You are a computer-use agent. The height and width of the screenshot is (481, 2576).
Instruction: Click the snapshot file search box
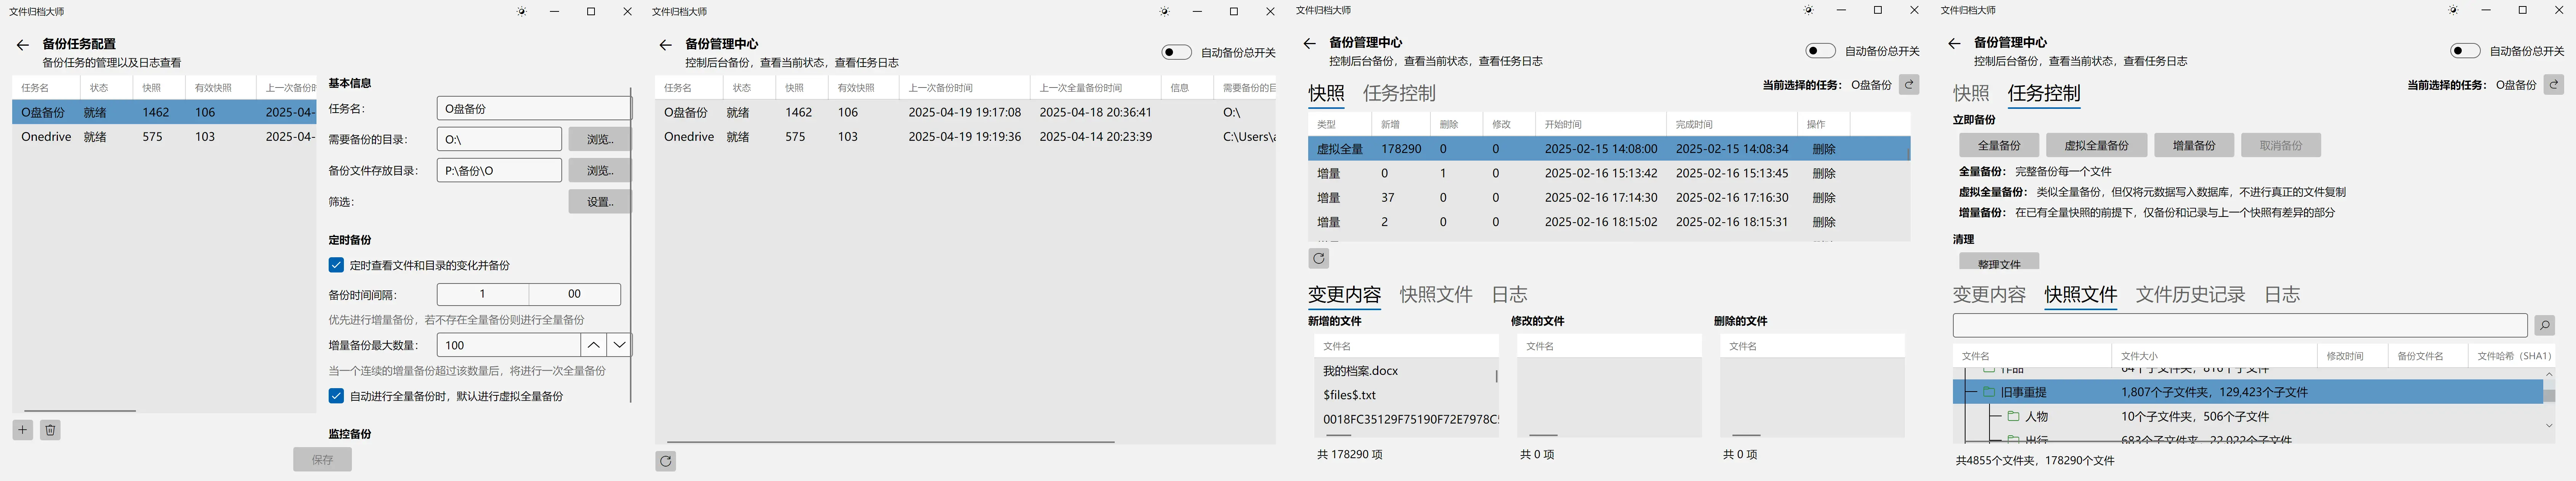click(2240, 325)
